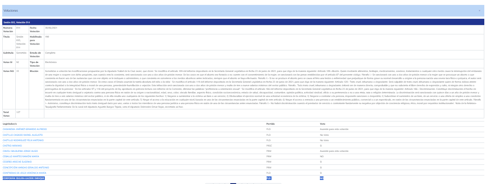Select the Habilitado para Votación value 190
The width and height of the screenshot is (487, 184).
(x=47, y=37)
